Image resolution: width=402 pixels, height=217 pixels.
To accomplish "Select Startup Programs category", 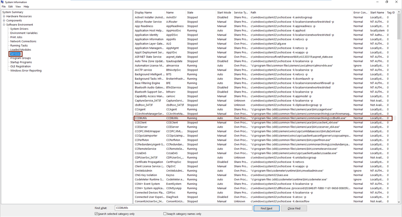I will (21, 62).
